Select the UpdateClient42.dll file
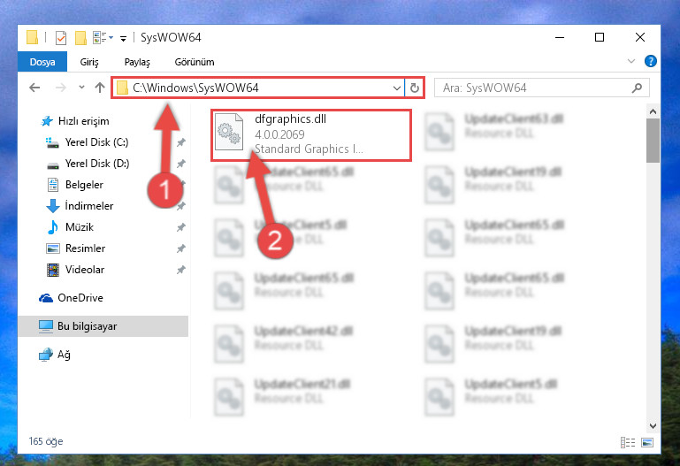The width and height of the screenshot is (680, 466). point(284,344)
